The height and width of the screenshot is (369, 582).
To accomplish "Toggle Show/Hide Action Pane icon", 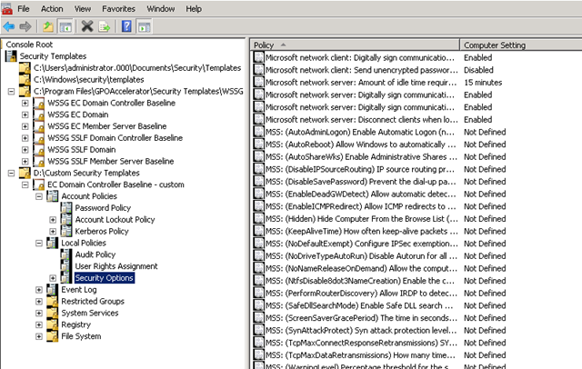I will tap(144, 25).
